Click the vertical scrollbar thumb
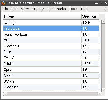 pos(103,56)
